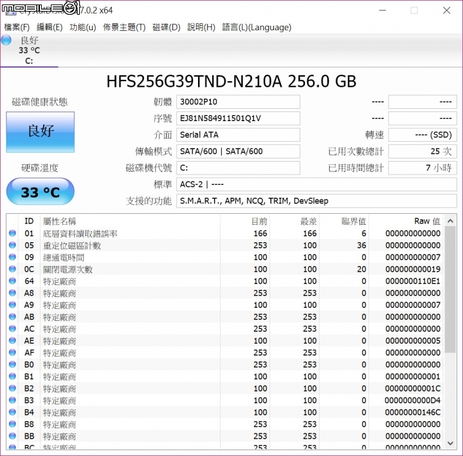Click raw value 000000000019

point(413,269)
